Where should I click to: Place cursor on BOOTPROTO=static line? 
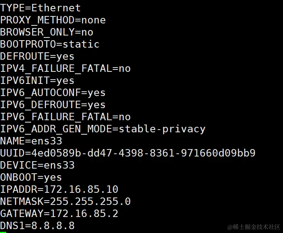50,44
